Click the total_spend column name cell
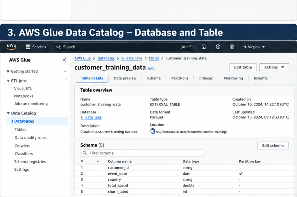297x197 pixels. (x=118, y=185)
